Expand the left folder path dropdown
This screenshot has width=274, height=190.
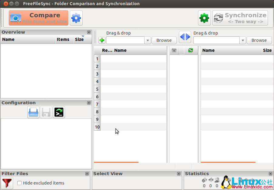tap(148, 40)
